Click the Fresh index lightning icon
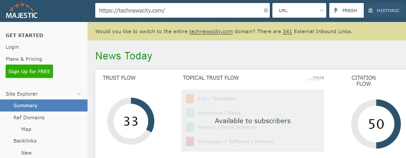This screenshot has width=406, height=158. (336, 11)
